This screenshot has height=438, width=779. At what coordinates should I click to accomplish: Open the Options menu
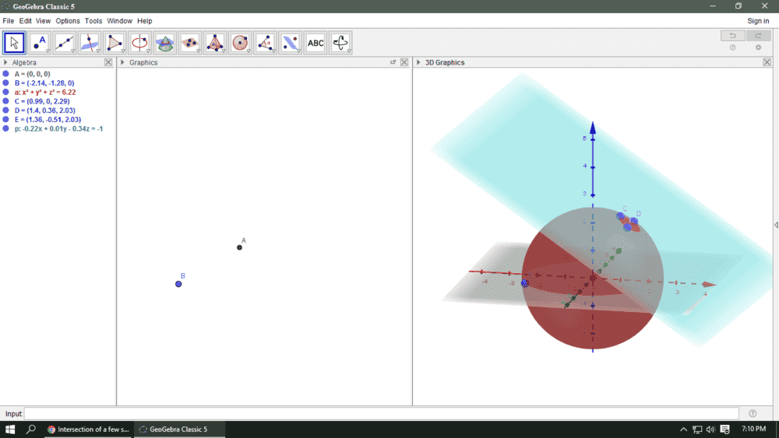coord(68,21)
